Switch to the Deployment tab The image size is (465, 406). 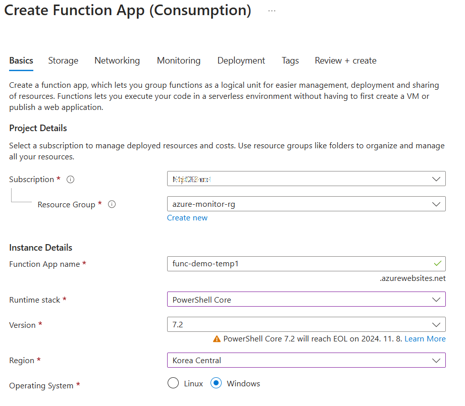tap(241, 61)
